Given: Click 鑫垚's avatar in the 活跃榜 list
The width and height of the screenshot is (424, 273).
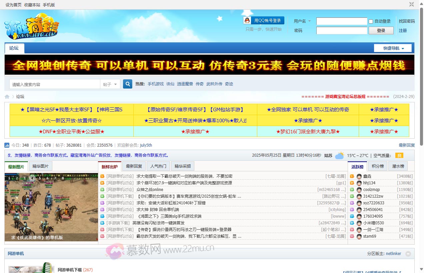Looking at the screenshot, I should pos(359,176).
